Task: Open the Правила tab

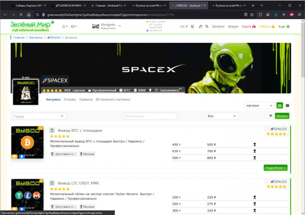Action: coord(86,99)
